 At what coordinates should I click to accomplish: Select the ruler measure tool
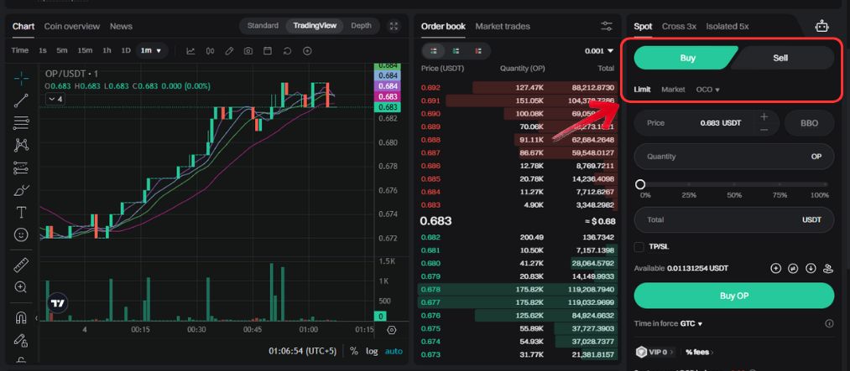[x=21, y=265]
